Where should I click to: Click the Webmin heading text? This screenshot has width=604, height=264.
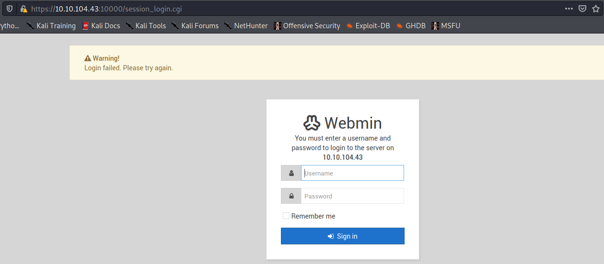tap(353, 123)
